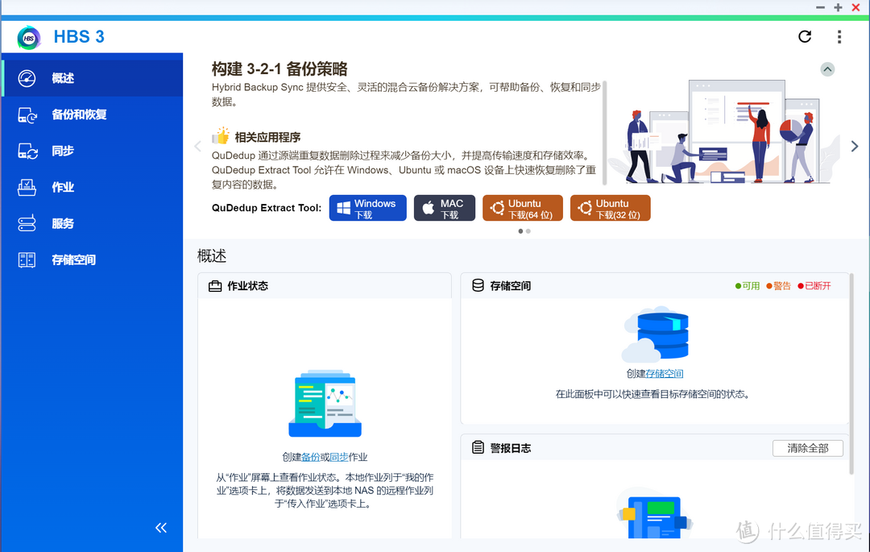Collapse the banner using the up chevron
This screenshot has width=870, height=552.
(x=827, y=69)
